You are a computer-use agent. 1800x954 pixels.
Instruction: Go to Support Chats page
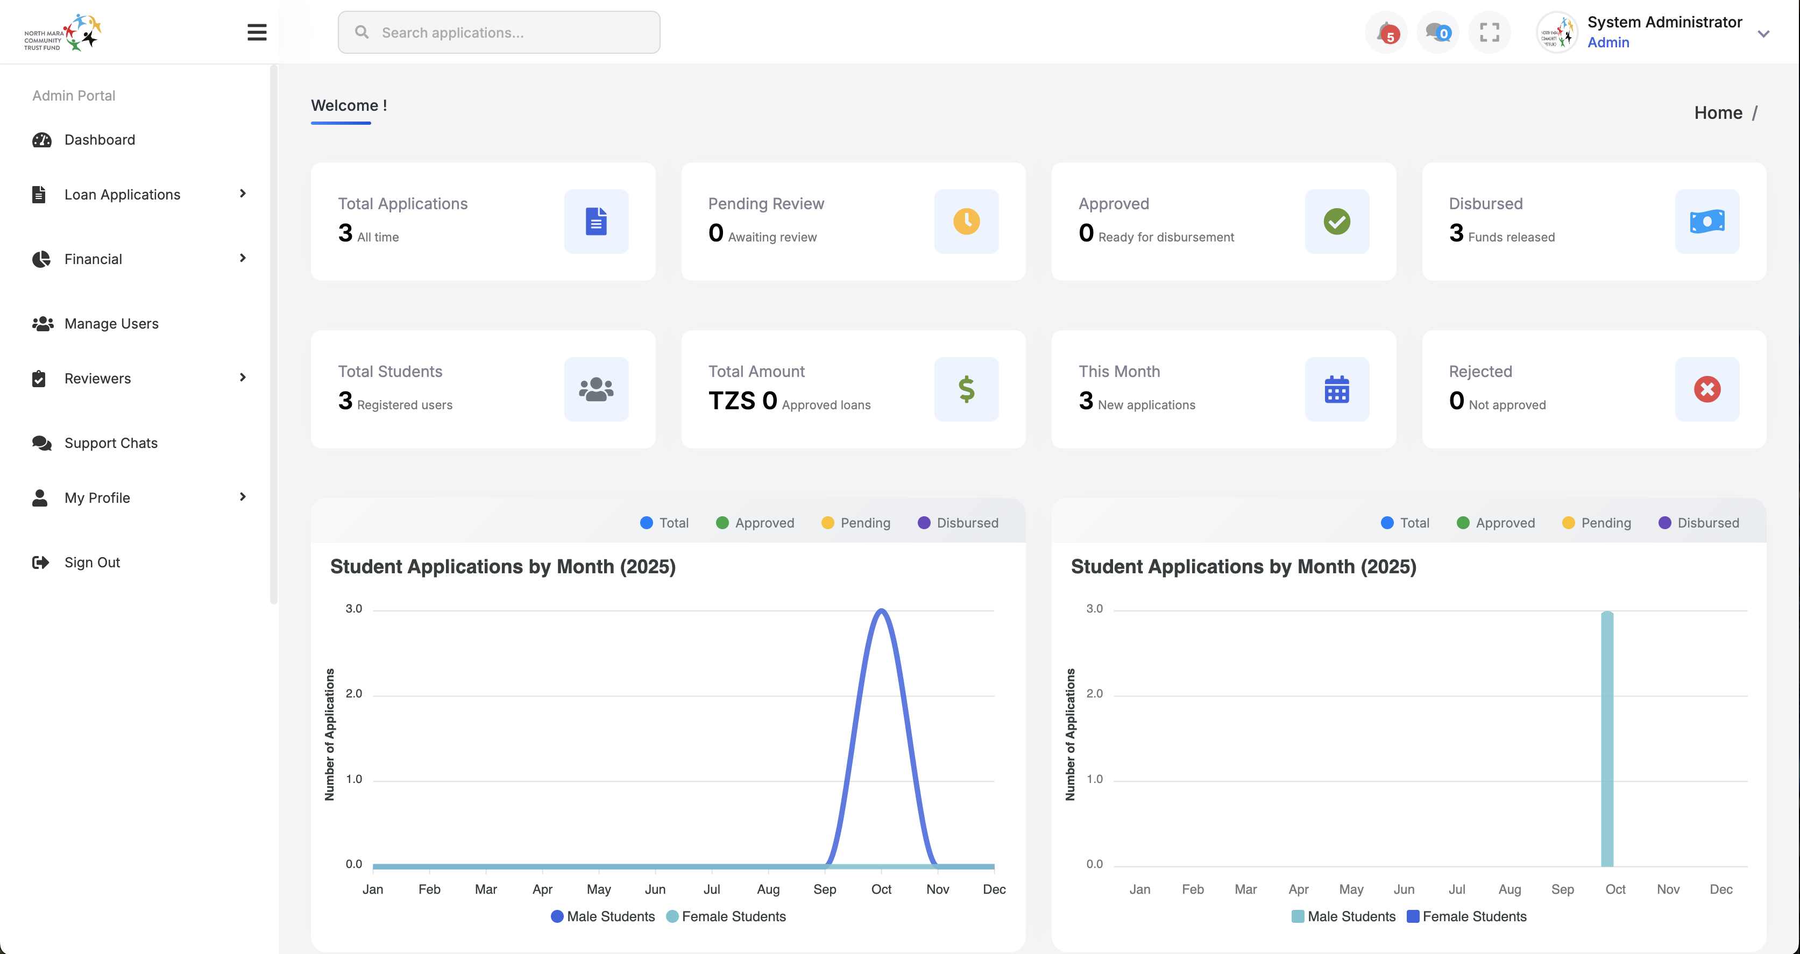110,443
